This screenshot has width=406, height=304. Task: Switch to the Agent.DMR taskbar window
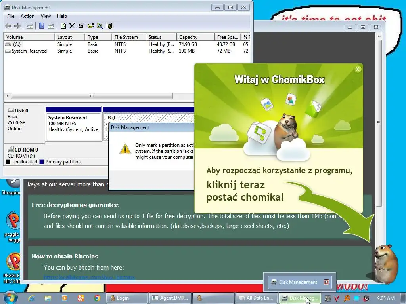point(170,298)
